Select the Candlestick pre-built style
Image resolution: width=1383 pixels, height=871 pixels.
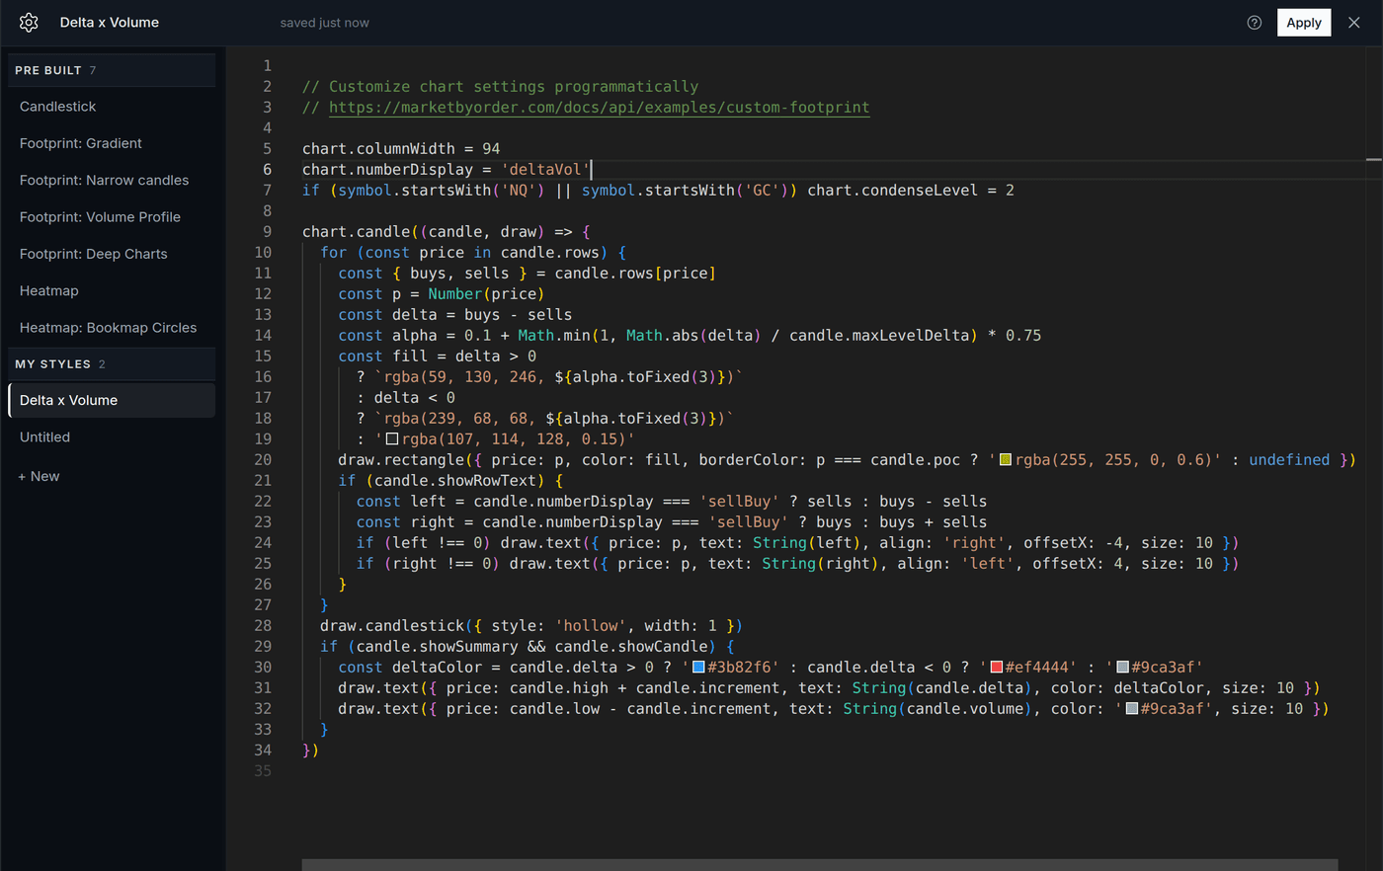(112, 107)
